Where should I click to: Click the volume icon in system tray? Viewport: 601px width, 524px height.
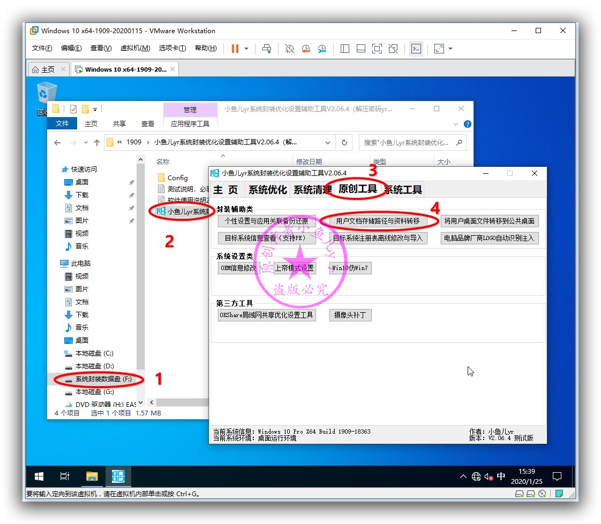coord(489,476)
